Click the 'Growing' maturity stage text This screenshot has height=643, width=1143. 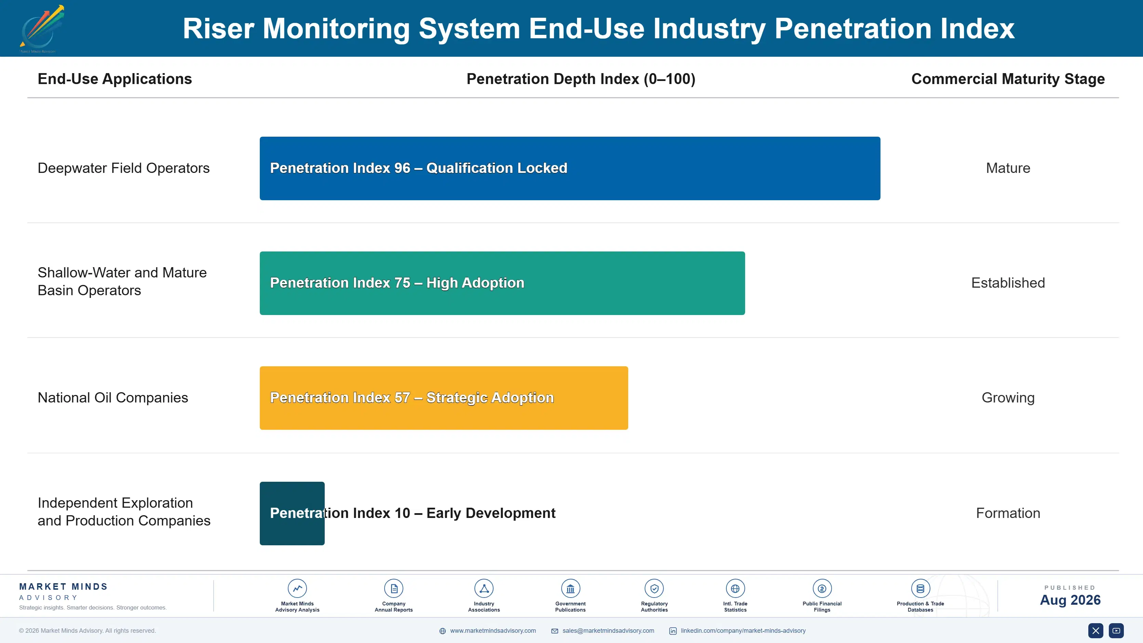point(1008,398)
